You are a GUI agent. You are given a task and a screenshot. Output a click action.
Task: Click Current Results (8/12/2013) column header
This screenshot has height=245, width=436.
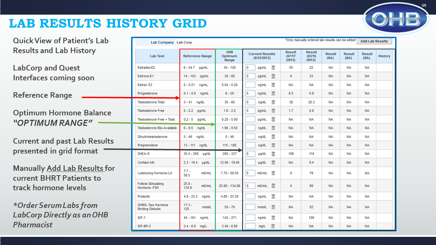coord(262,56)
